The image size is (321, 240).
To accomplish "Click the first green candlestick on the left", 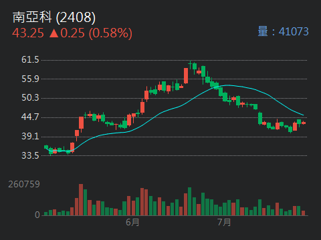I will [x=46, y=147].
